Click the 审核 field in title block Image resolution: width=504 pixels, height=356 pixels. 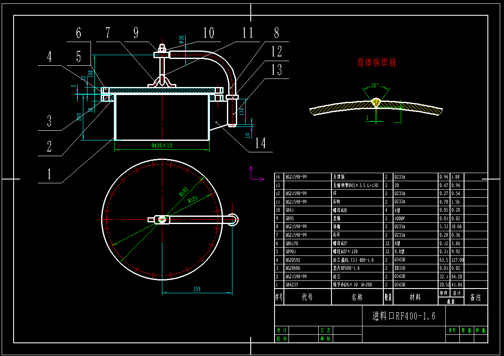tap(325, 338)
